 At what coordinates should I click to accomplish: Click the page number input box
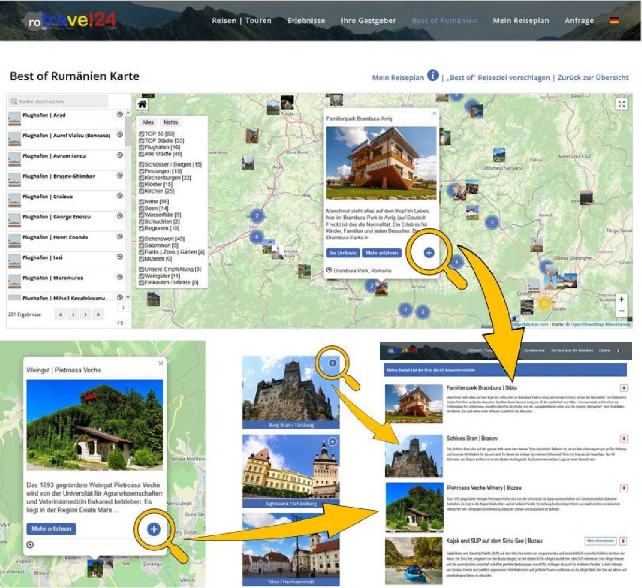point(123,307)
